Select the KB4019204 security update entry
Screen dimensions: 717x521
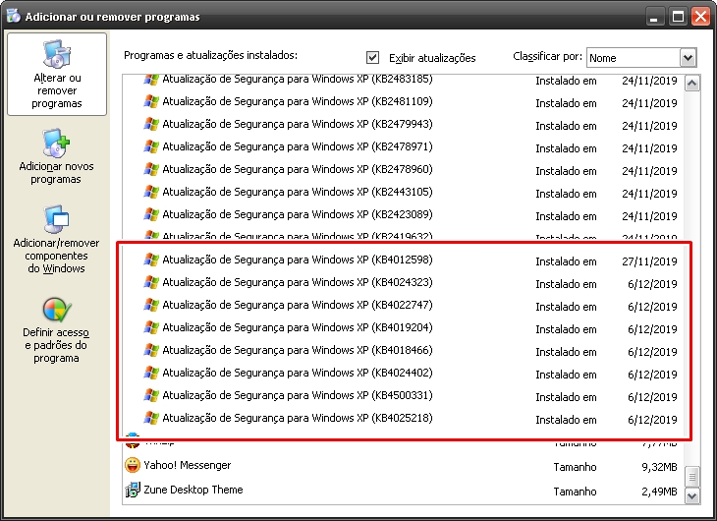[x=404, y=327]
